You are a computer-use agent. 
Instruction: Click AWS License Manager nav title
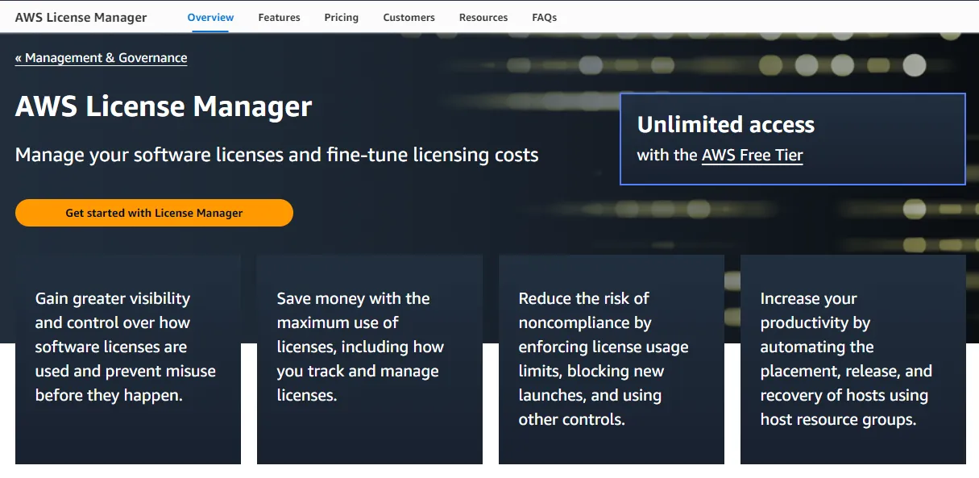pyautogui.click(x=81, y=17)
